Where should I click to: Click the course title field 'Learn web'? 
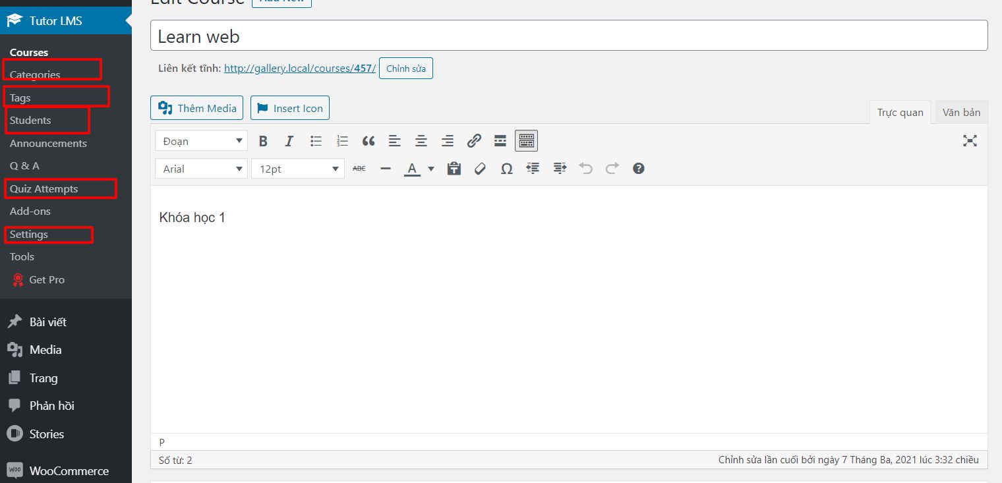pos(568,36)
